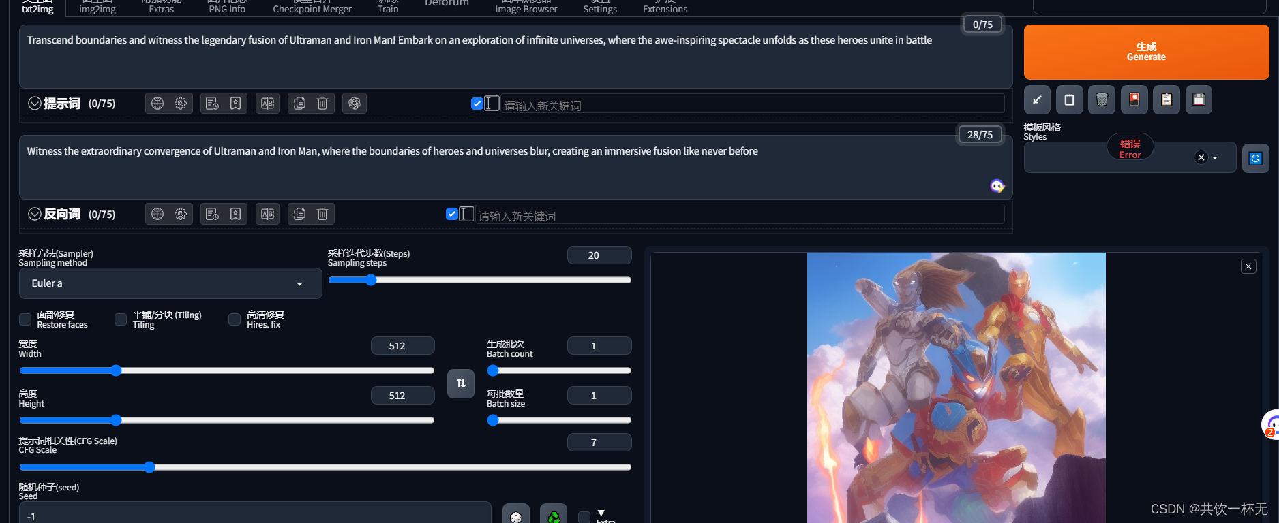
Task: Switch to the img2img tab
Action: [x=97, y=7]
